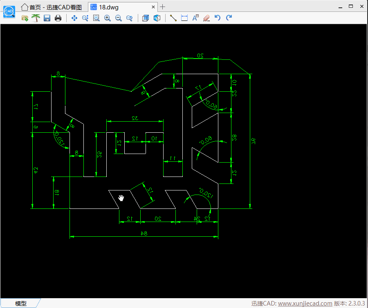This screenshot has width=368, height=308.
Task: Switch to the shaded cube view
Action: click(x=157, y=18)
